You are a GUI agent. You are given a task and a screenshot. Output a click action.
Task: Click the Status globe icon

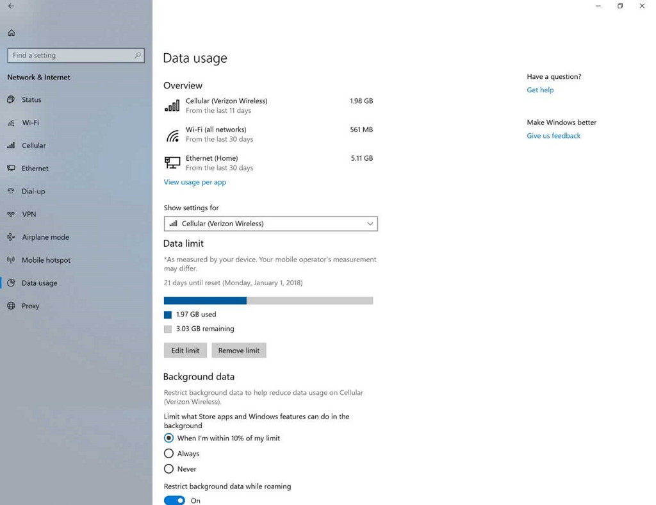tap(12, 99)
